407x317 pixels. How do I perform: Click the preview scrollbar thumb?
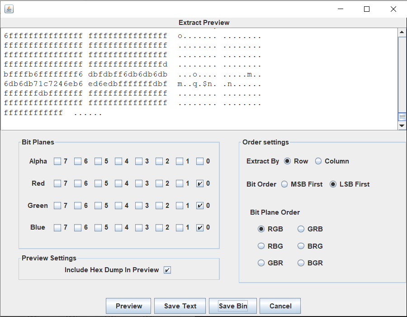tap(402, 117)
